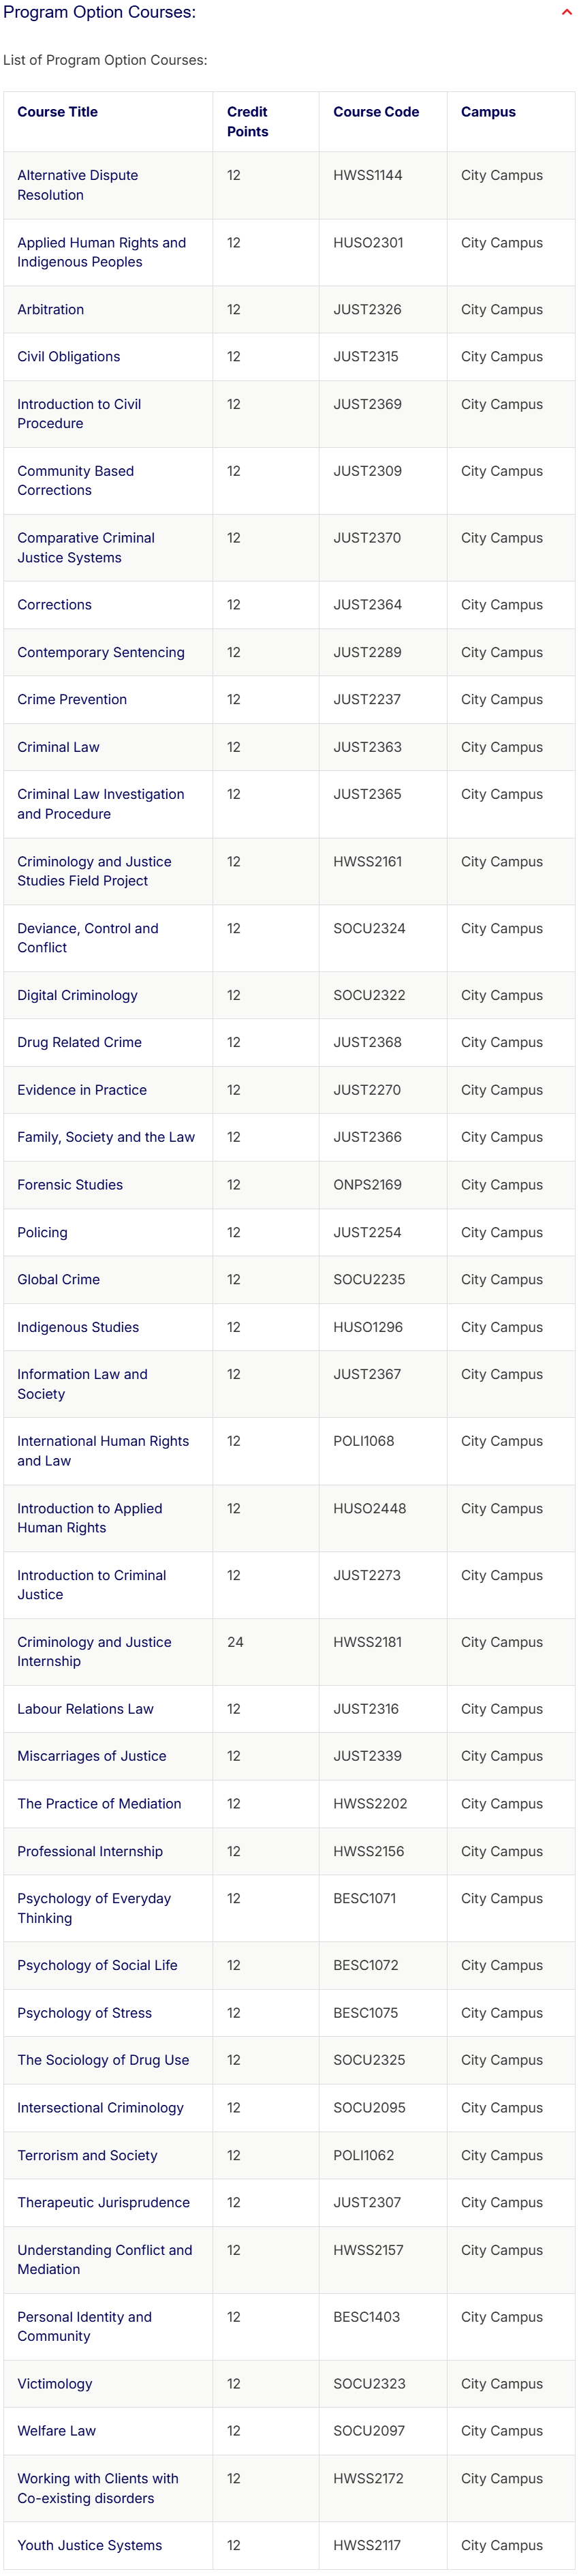Open Contemporary Sentencing course link
The height and width of the screenshot is (2576, 579).
[100, 653]
